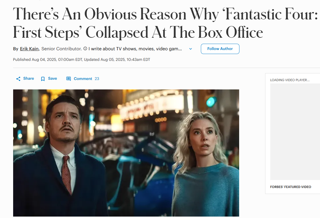Image resolution: width=320 pixels, height=218 pixels.
Task: Open Erik Kain author link
Action: click(x=29, y=49)
